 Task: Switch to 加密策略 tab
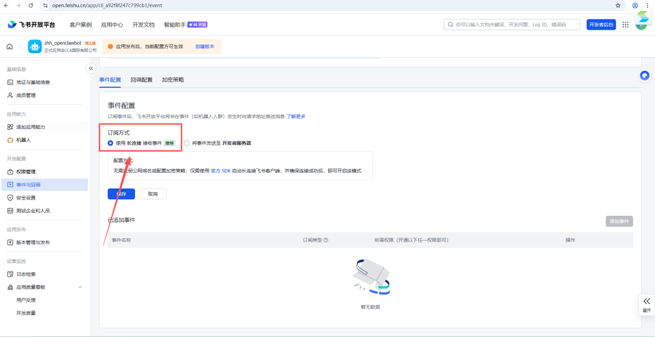click(173, 80)
